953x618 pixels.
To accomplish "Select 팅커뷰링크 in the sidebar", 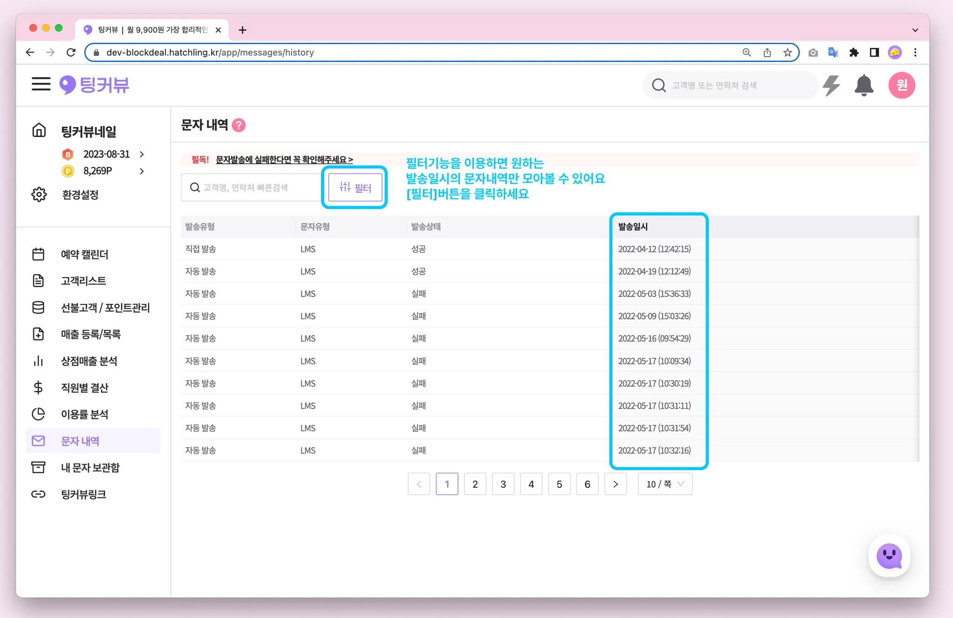I will click(83, 494).
